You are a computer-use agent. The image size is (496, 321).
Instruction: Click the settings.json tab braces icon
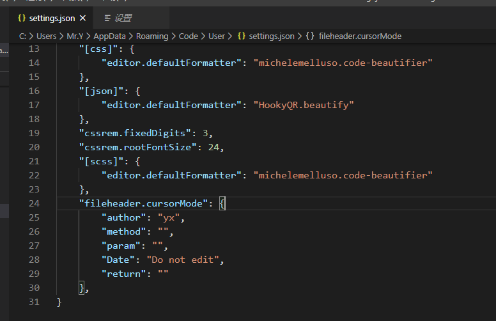click(22, 18)
